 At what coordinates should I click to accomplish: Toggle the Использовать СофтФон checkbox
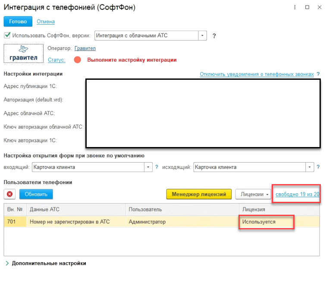point(7,35)
